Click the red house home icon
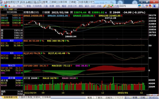The height and width of the screenshot is (99, 159). point(6,6)
